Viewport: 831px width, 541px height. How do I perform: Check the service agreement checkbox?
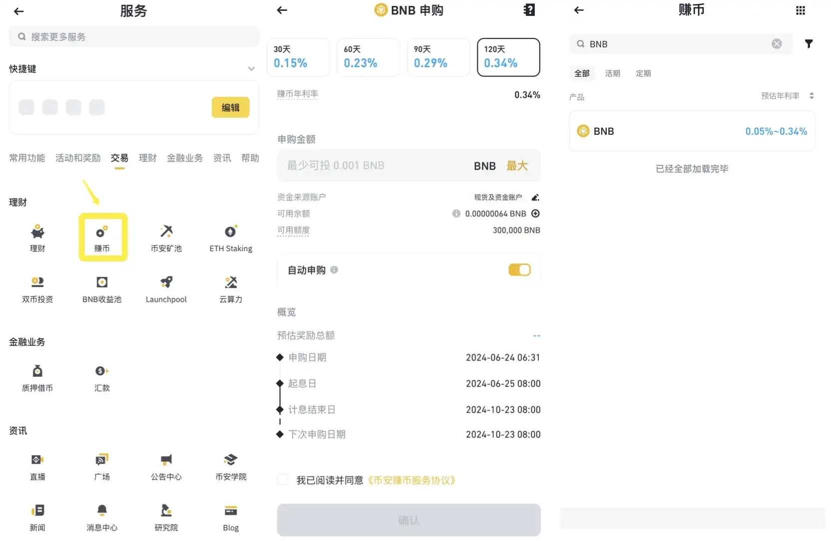pyautogui.click(x=283, y=479)
